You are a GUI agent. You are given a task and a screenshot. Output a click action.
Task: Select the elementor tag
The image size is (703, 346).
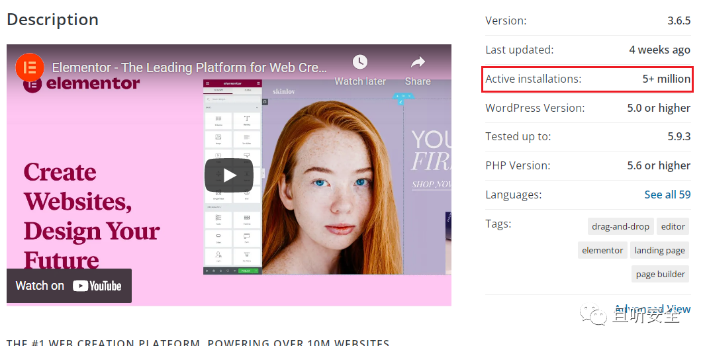[x=602, y=250]
